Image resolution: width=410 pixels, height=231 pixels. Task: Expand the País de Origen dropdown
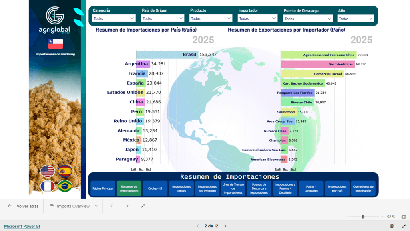tap(163, 18)
